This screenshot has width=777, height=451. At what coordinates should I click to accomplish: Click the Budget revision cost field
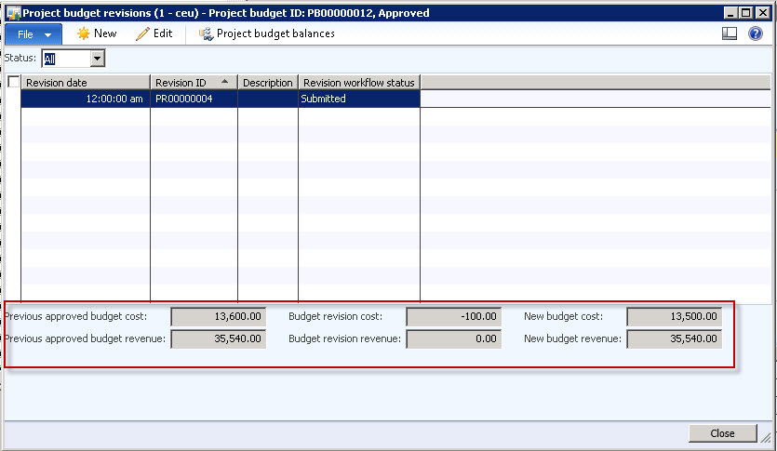coord(453,317)
